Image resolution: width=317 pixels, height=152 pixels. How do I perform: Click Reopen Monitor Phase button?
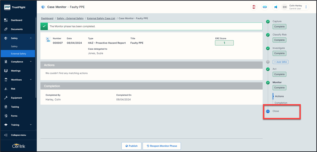pyautogui.click(x=162, y=146)
